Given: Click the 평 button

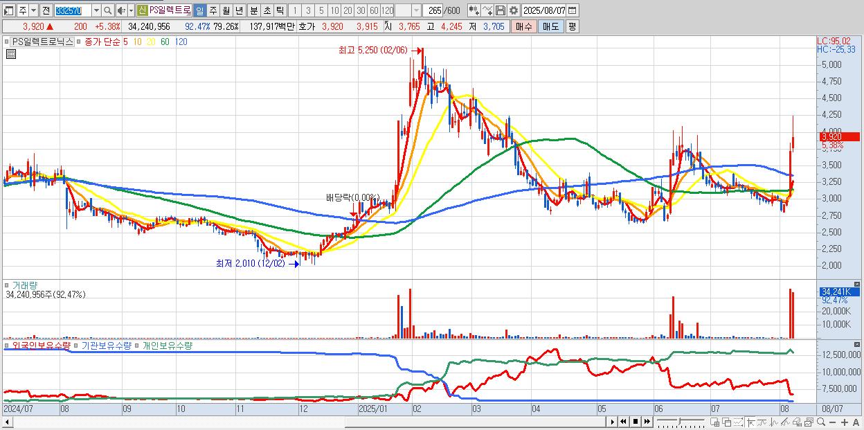Looking at the screenshot, I should (572, 26).
